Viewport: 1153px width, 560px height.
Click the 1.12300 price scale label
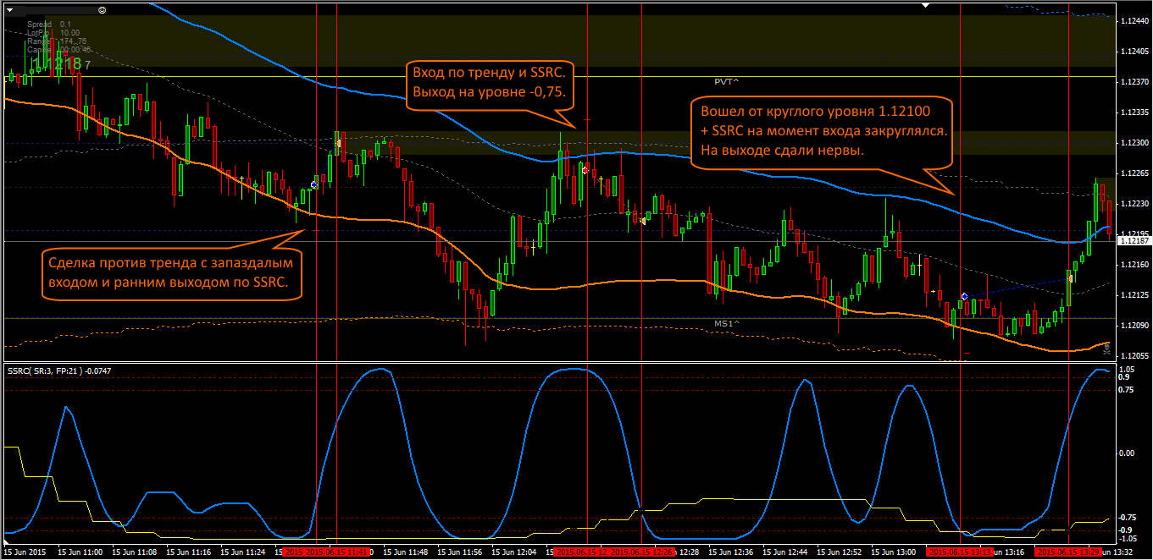[1134, 142]
